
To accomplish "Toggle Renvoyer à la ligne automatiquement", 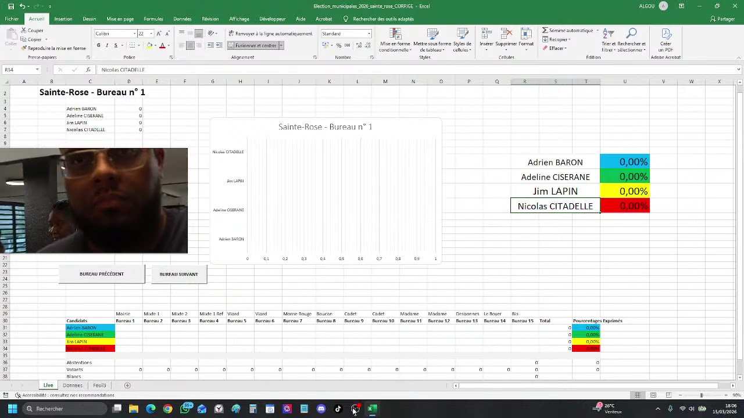I will [270, 34].
